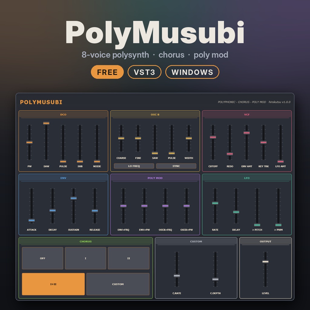Click the ENV RELEASE slider handle
310x310 pixels.
[95, 211]
